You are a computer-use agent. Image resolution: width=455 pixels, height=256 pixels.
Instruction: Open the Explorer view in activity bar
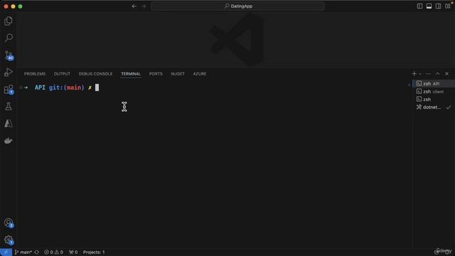point(9,21)
